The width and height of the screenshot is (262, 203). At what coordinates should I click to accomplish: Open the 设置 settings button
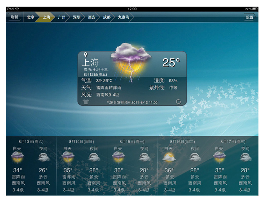tap(249, 17)
